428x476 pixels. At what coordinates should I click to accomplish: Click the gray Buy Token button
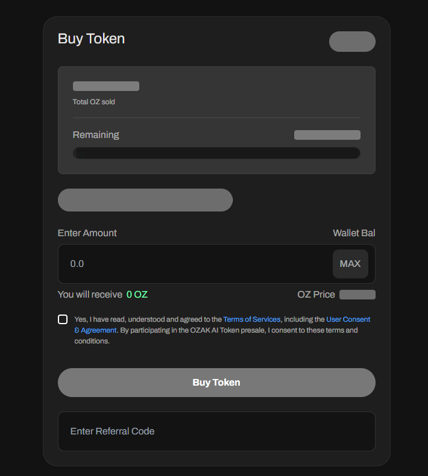(216, 383)
